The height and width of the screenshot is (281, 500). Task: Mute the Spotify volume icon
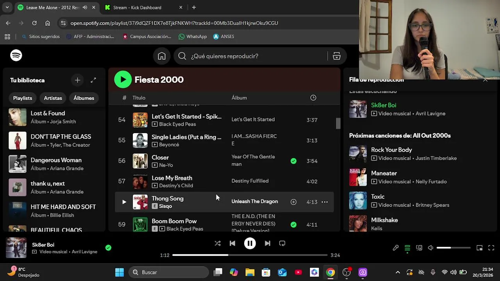pyautogui.click(x=430, y=248)
